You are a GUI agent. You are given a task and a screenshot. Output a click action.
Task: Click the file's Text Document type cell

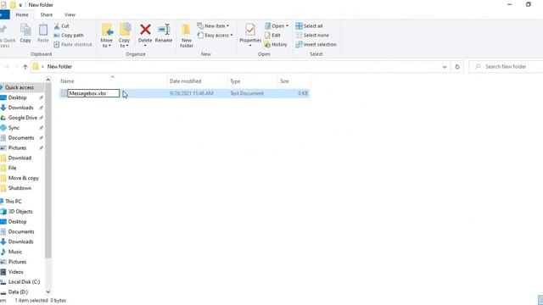click(x=247, y=93)
